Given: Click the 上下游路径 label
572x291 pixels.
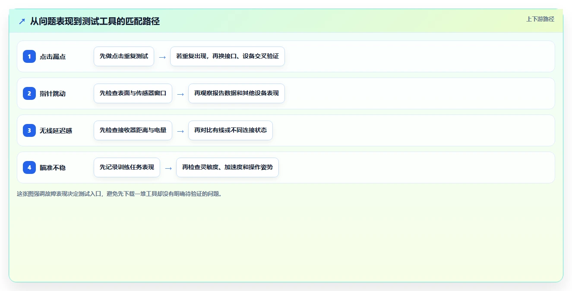Looking at the screenshot, I should [540, 19].
